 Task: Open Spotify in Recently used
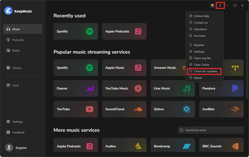click(76, 31)
